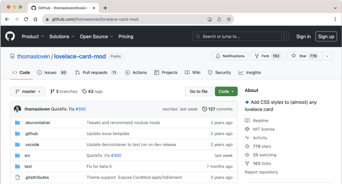Open the thomasloven owner link

[34, 56]
